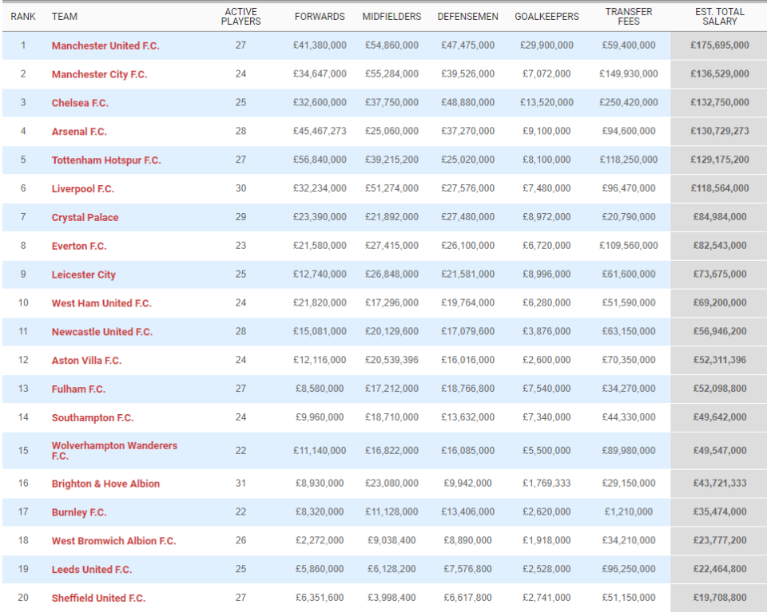Open Tottenham Hotspur F.C. team link
The height and width of the screenshot is (616, 767).
106,160
